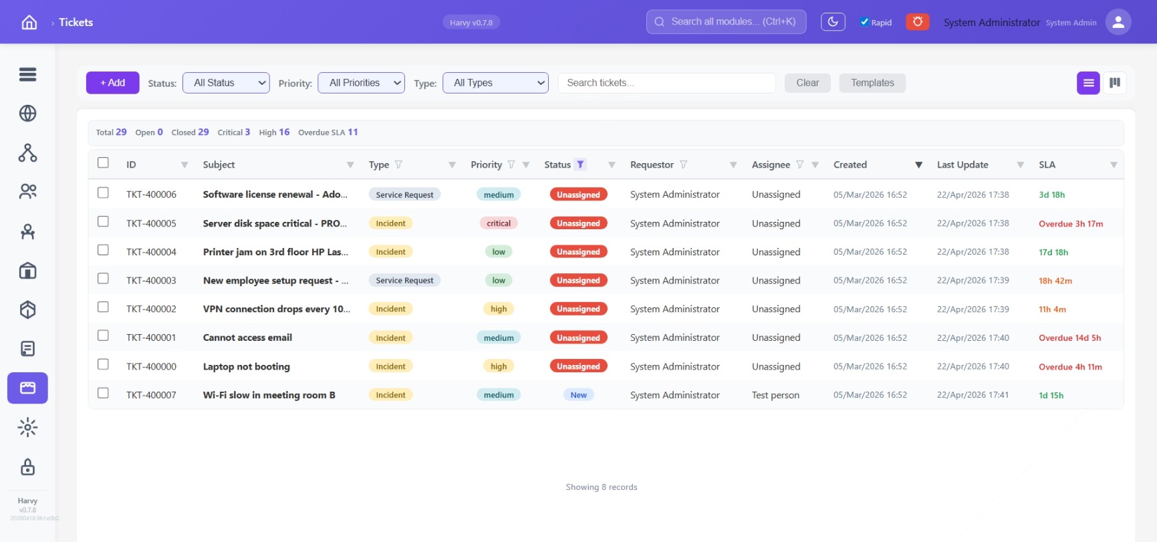Open ticket Wi-Fi slow in meeting room B
This screenshot has width=1157, height=542.
pos(269,395)
